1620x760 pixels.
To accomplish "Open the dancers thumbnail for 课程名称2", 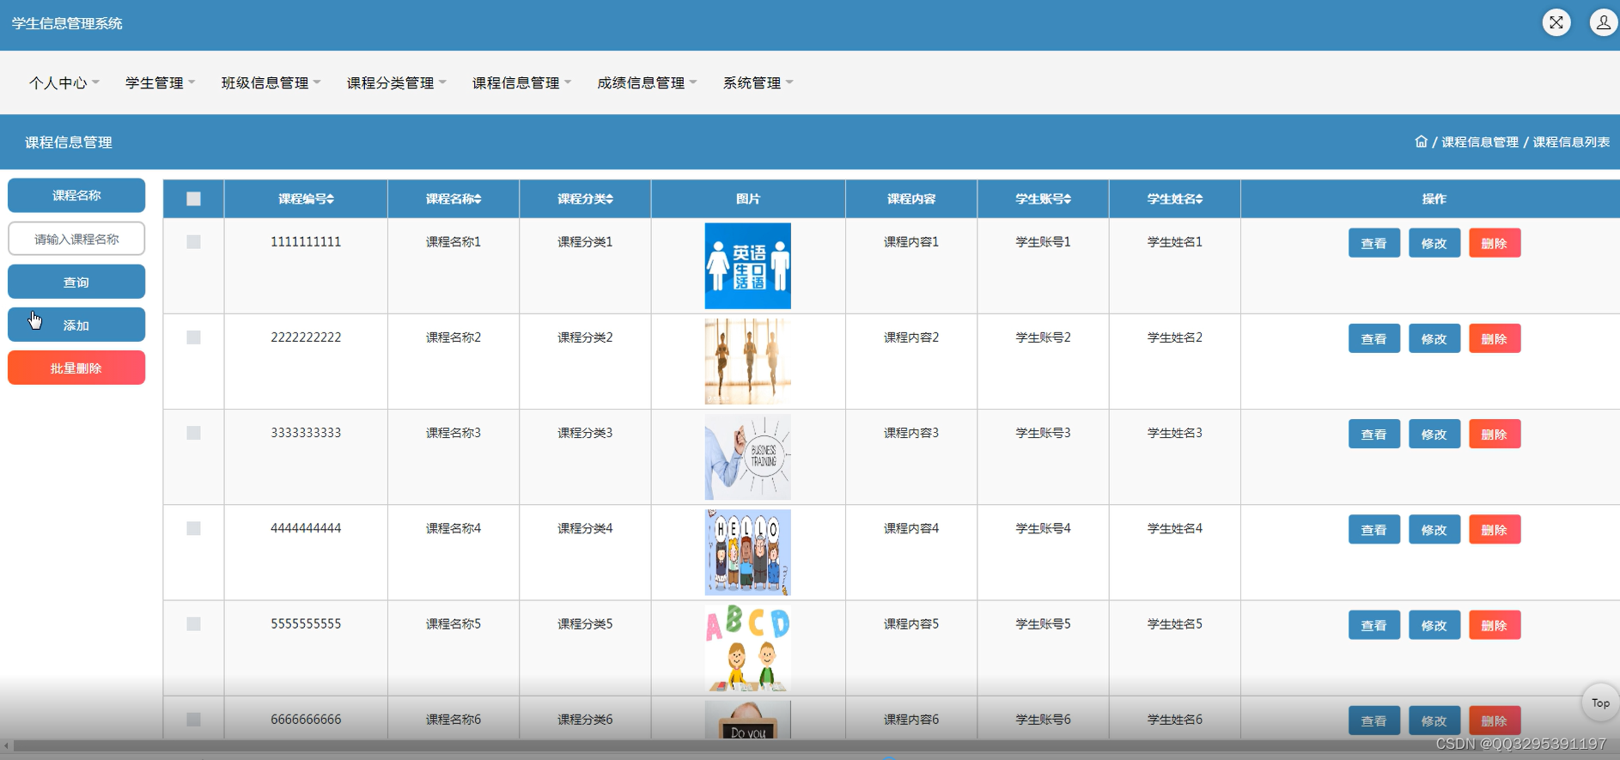I will [x=747, y=362].
